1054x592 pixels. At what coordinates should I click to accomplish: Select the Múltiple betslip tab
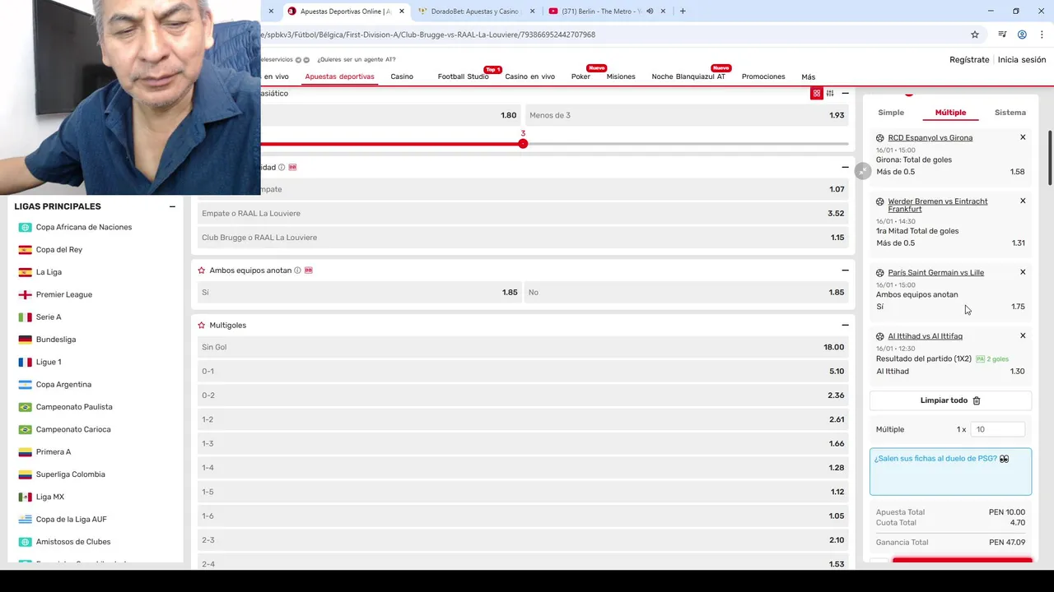click(x=950, y=113)
